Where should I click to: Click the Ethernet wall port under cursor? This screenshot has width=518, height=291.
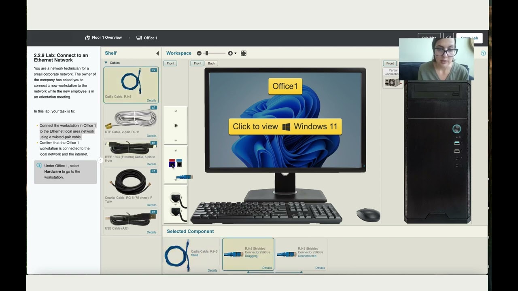click(x=172, y=163)
